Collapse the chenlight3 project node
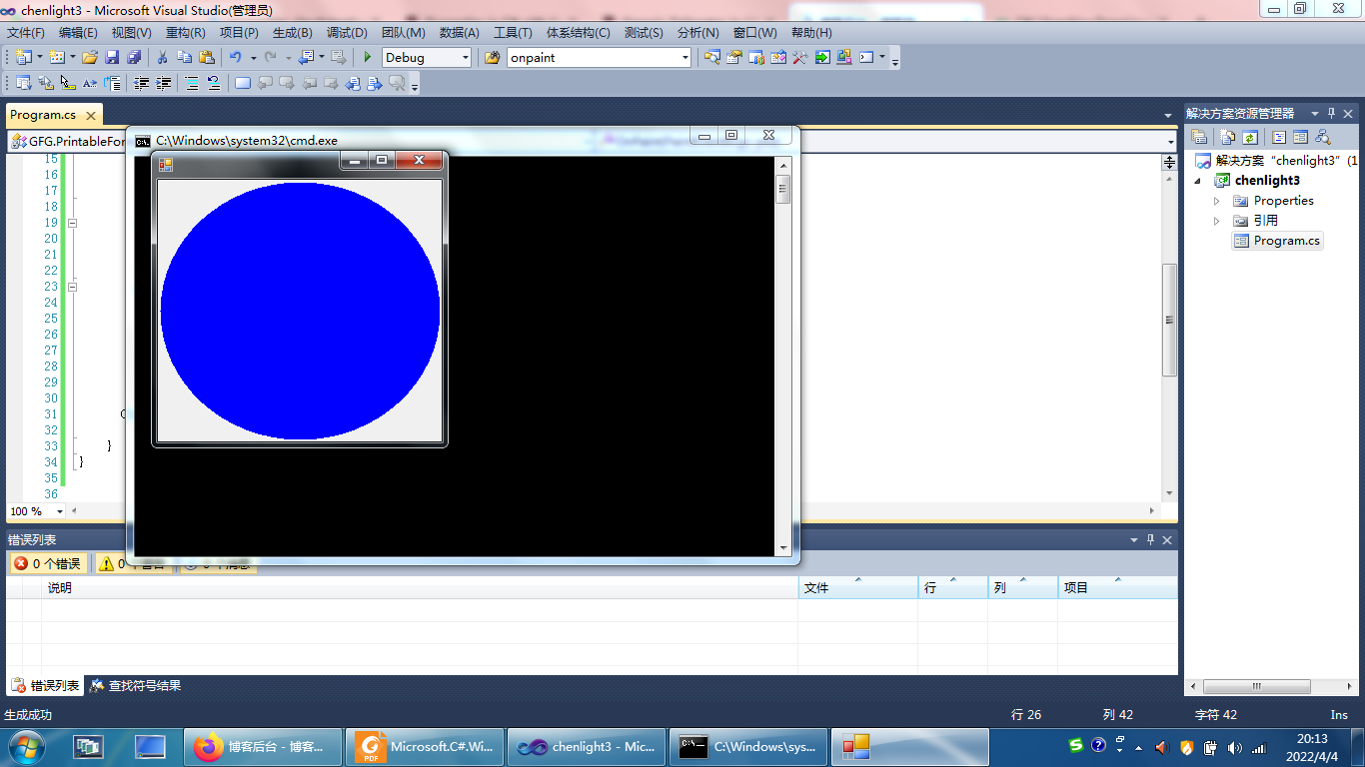The image size is (1365, 767). pos(1198,181)
